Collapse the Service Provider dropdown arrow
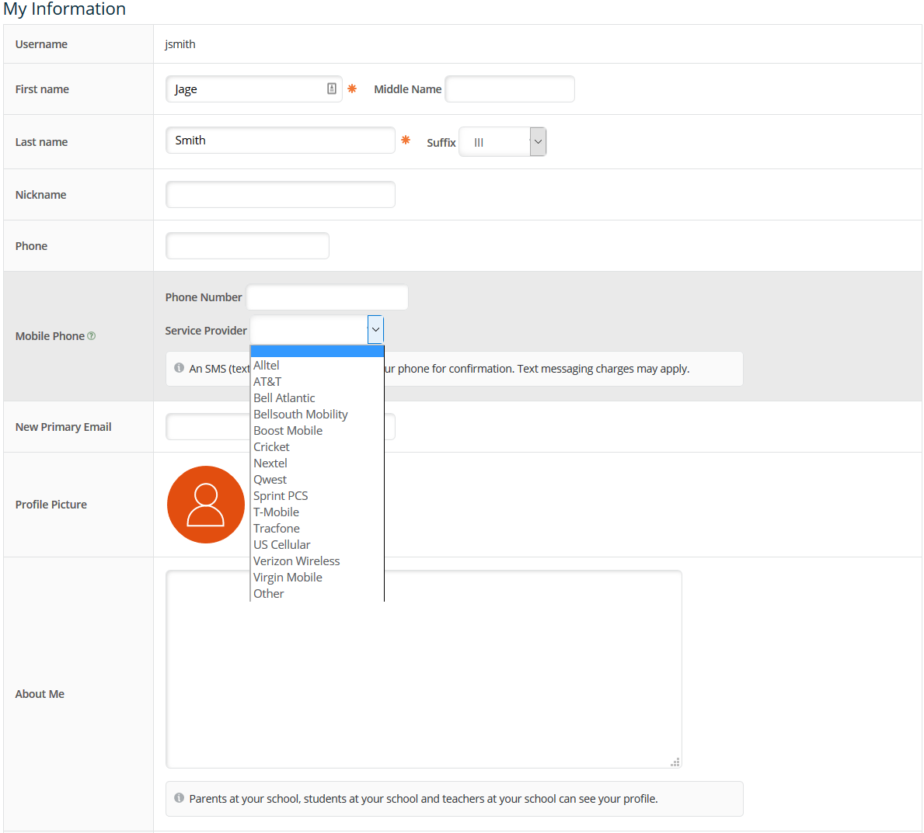The height and width of the screenshot is (833, 924). click(x=375, y=330)
